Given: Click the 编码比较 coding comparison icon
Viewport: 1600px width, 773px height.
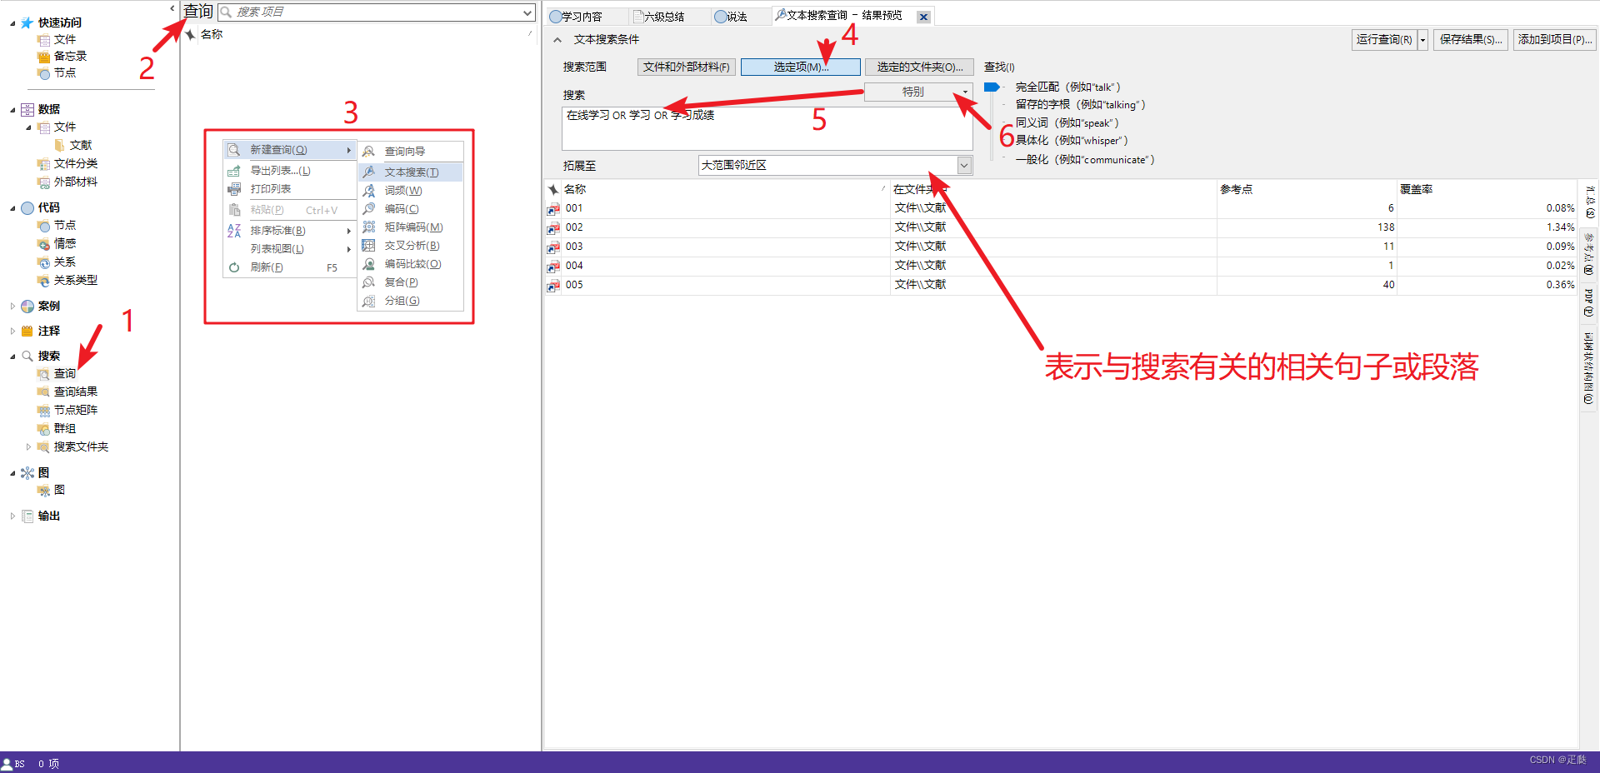Looking at the screenshot, I should coord(368,264).
